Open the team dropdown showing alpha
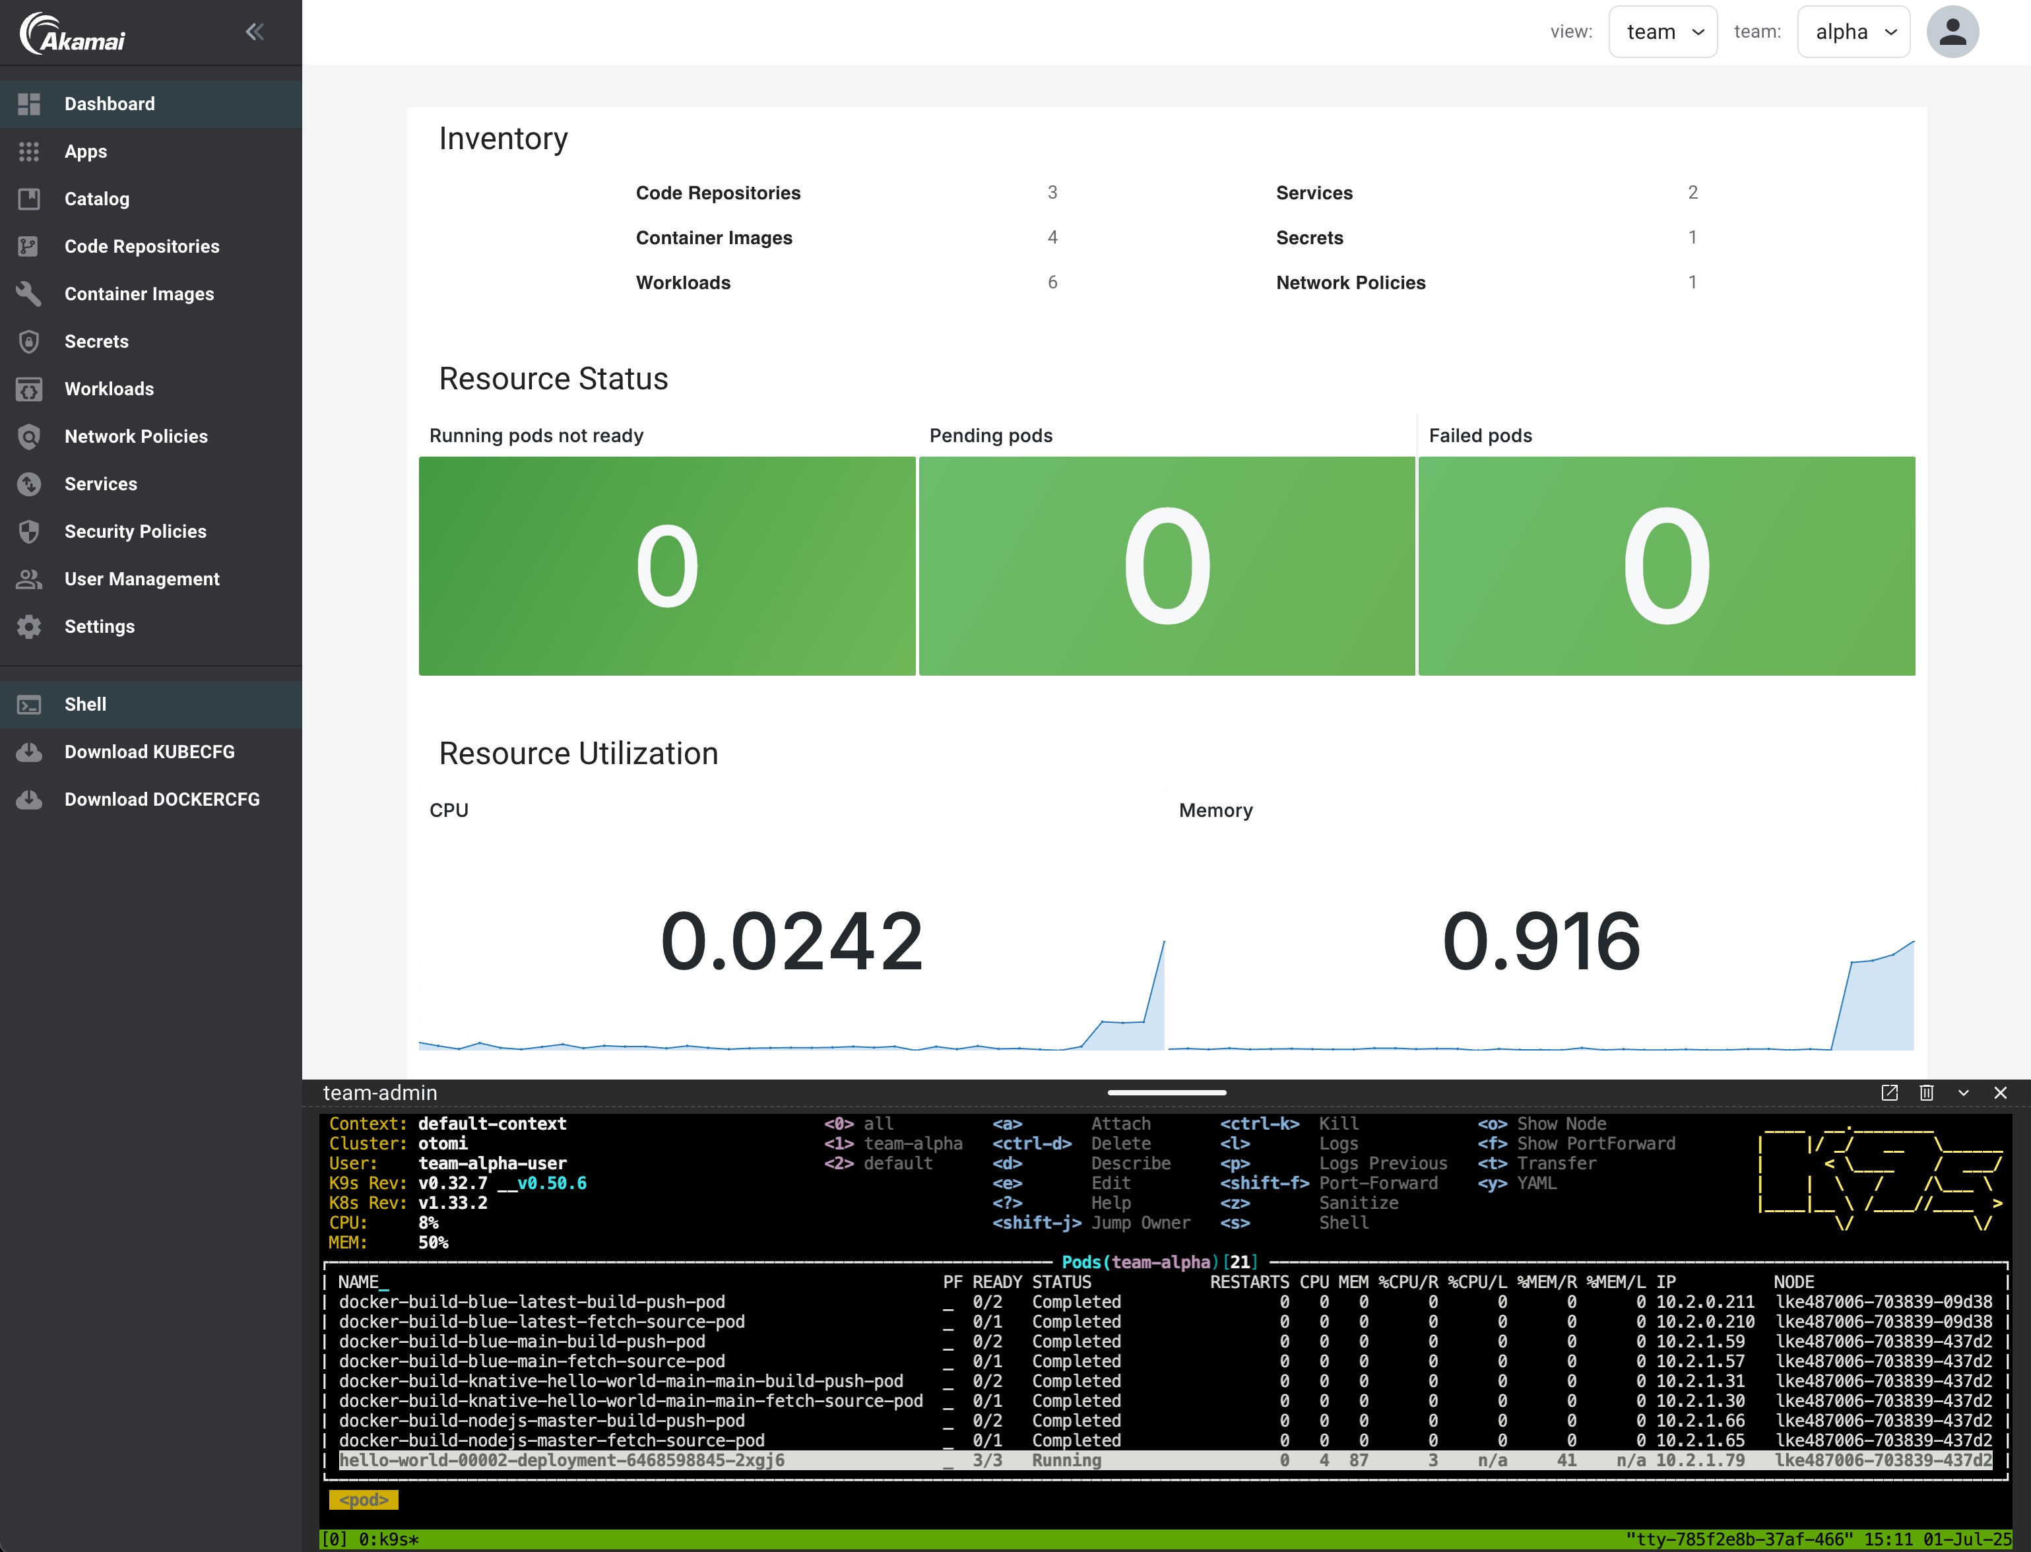The width and height of the screenshot is (2031, 1552). pos(1853,30)
